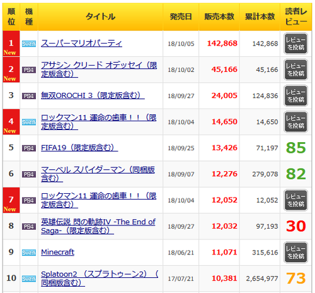315x293 pixels.
Task: Click rank 4 New badge cell
Action: (x=11, y=122)
